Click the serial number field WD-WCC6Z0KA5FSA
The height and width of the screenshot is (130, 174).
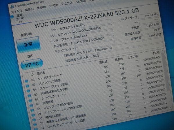click(x=92, y=29)
